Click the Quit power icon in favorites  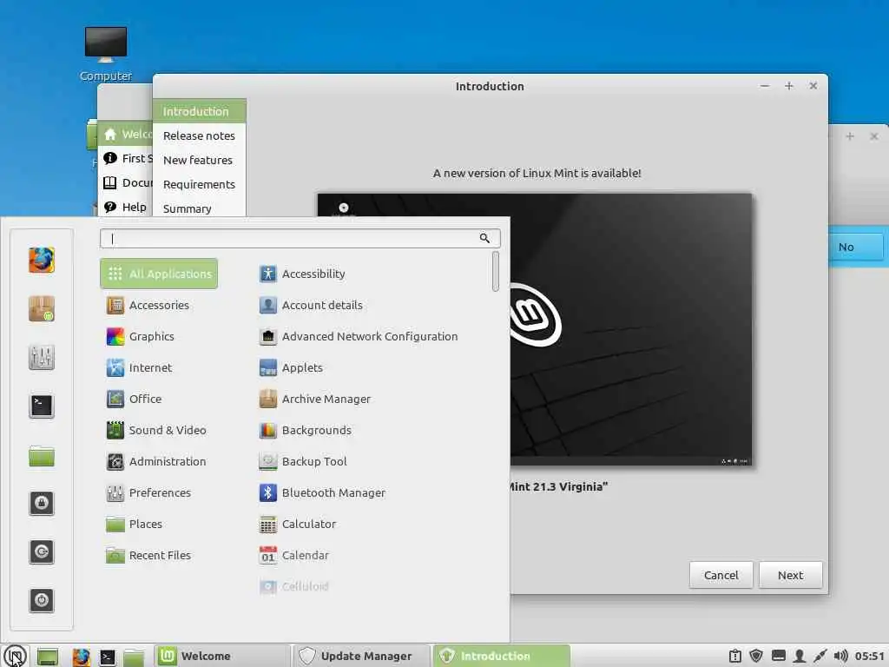pyautogui.click(x=42, y=600)
